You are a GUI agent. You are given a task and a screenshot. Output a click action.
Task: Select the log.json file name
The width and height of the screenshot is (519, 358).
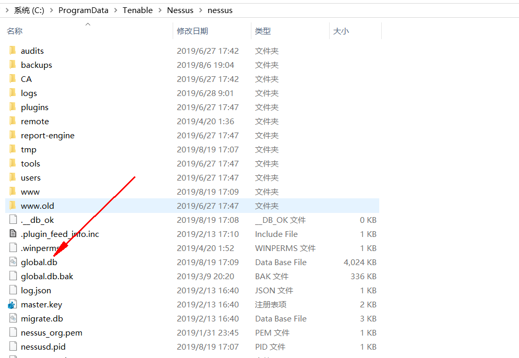click(36, 291)
